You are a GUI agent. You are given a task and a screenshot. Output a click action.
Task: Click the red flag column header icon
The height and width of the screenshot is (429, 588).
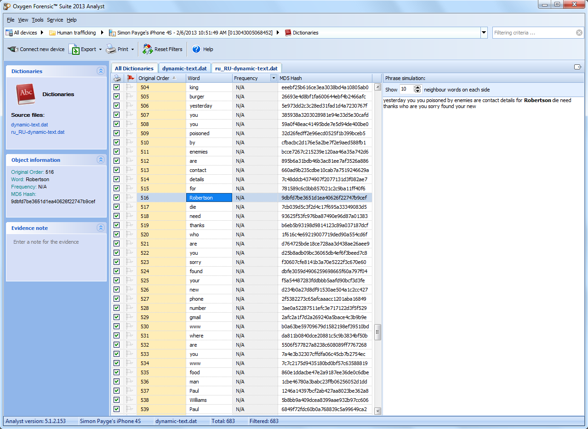click(131, 78)
